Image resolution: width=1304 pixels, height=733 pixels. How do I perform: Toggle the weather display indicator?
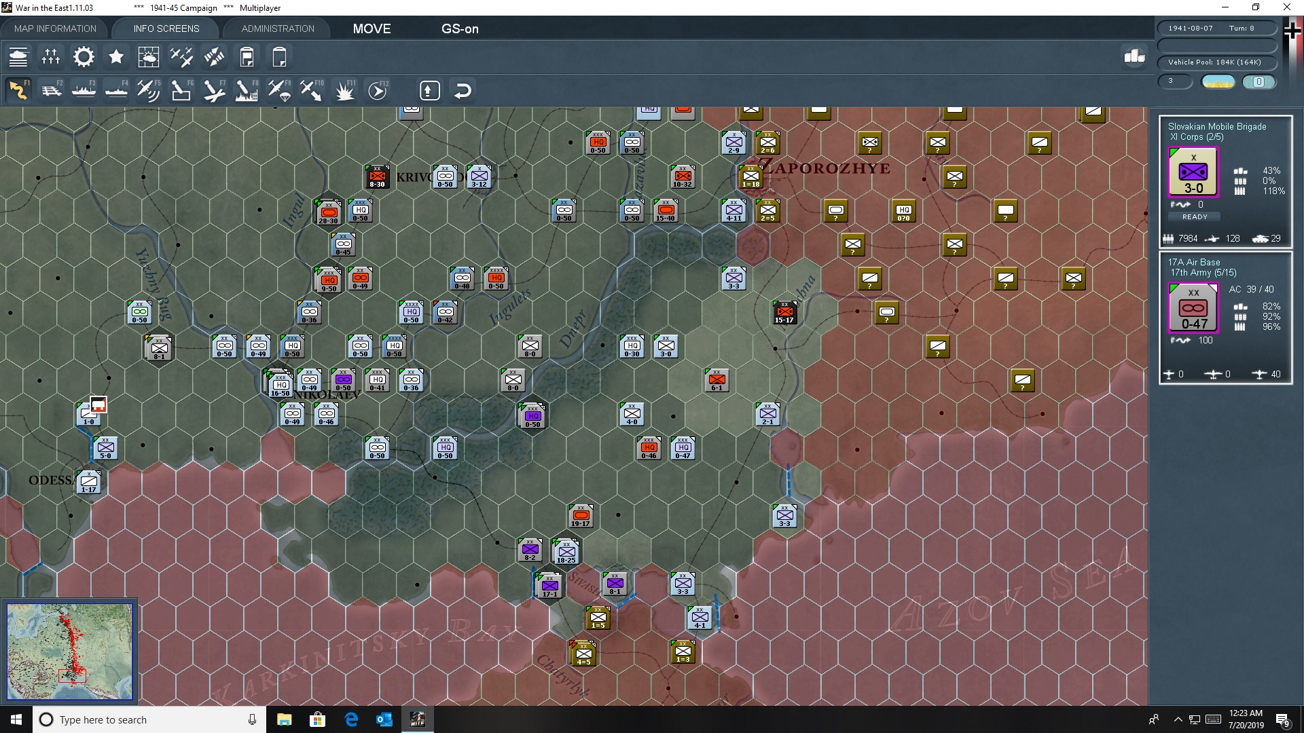(1218, 81)
